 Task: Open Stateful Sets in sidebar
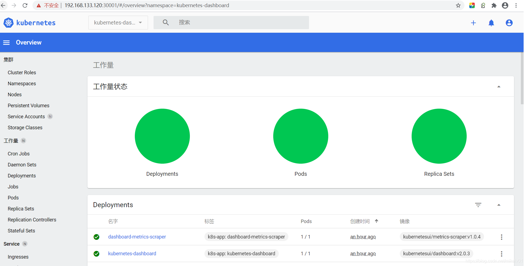pos(21,231)
